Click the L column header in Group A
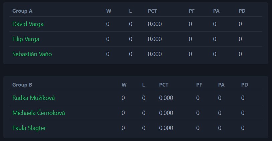This screenshot has height=141, width=272. pos(130,11)
